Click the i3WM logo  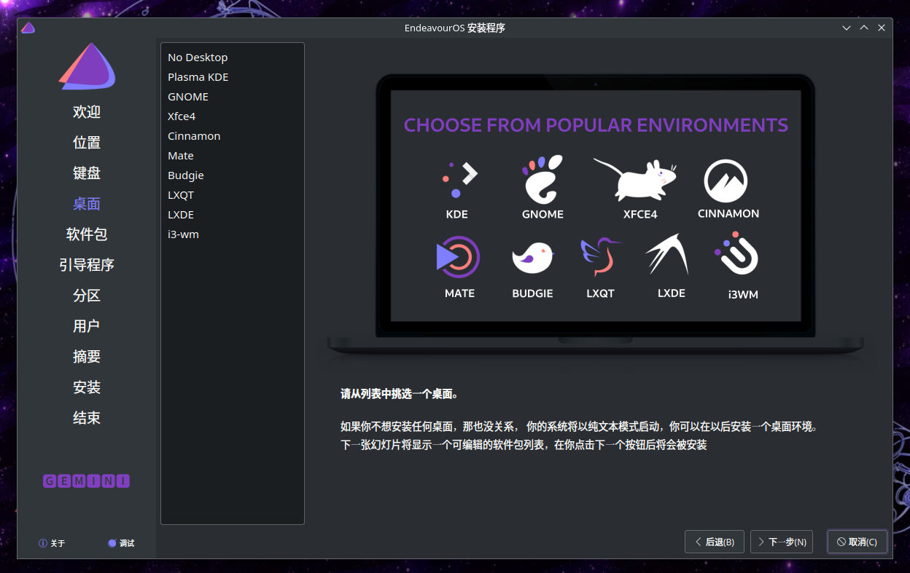[737, 254]
